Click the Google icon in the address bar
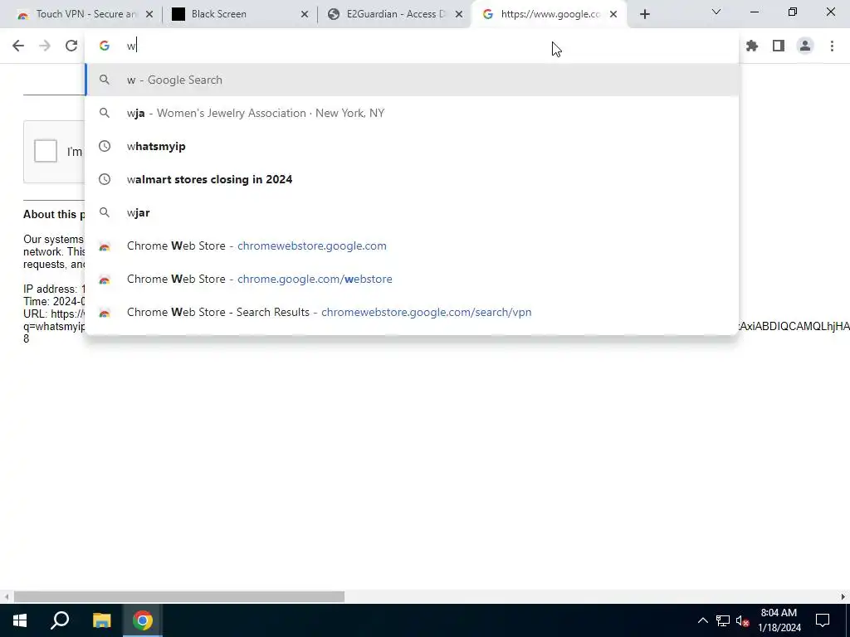The image size is (850, 637). tap(105, 46)
